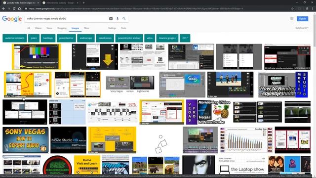
Task: Reload the page with the refresh icon
Action: point(14,9)
